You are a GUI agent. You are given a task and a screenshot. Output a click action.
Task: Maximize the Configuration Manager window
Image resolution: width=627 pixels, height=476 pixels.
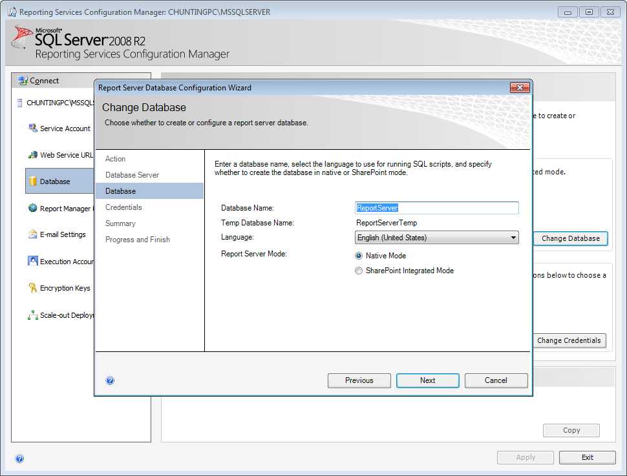point(589,12)
